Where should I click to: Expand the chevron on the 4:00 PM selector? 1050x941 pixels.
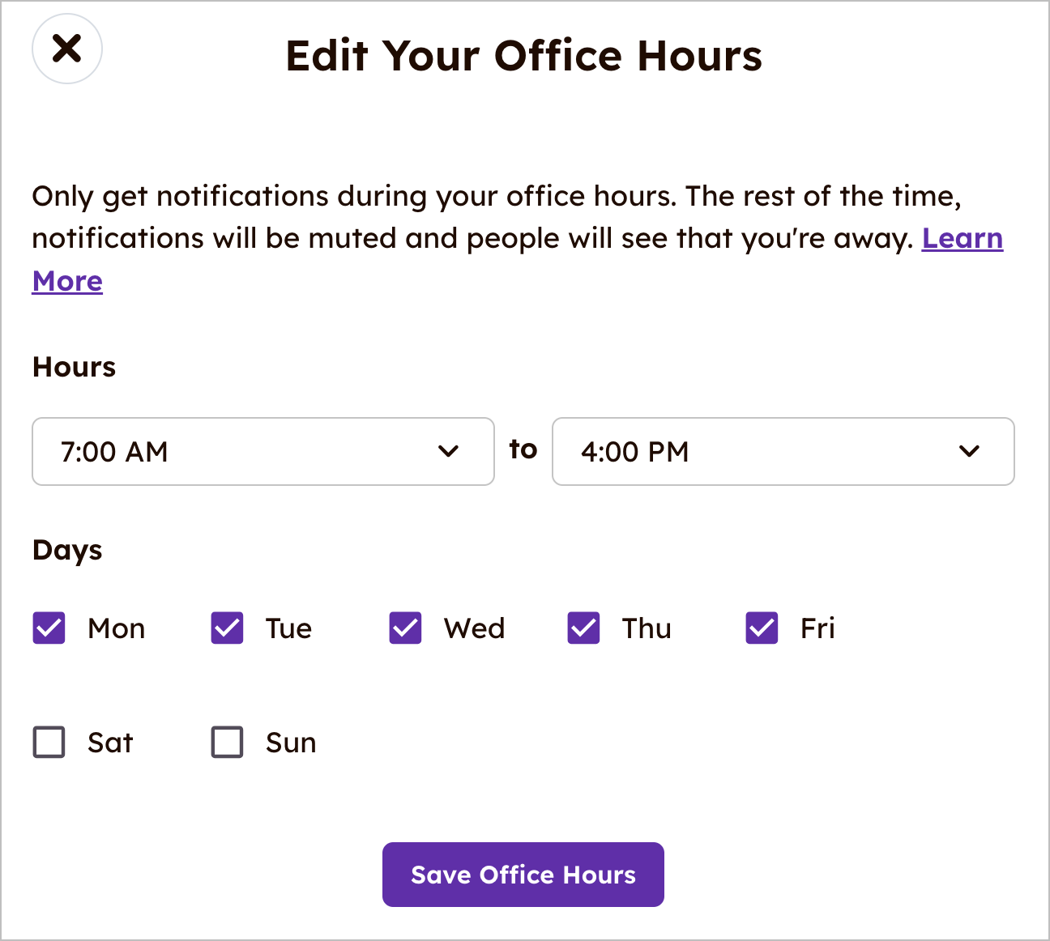tap(969, 452)
